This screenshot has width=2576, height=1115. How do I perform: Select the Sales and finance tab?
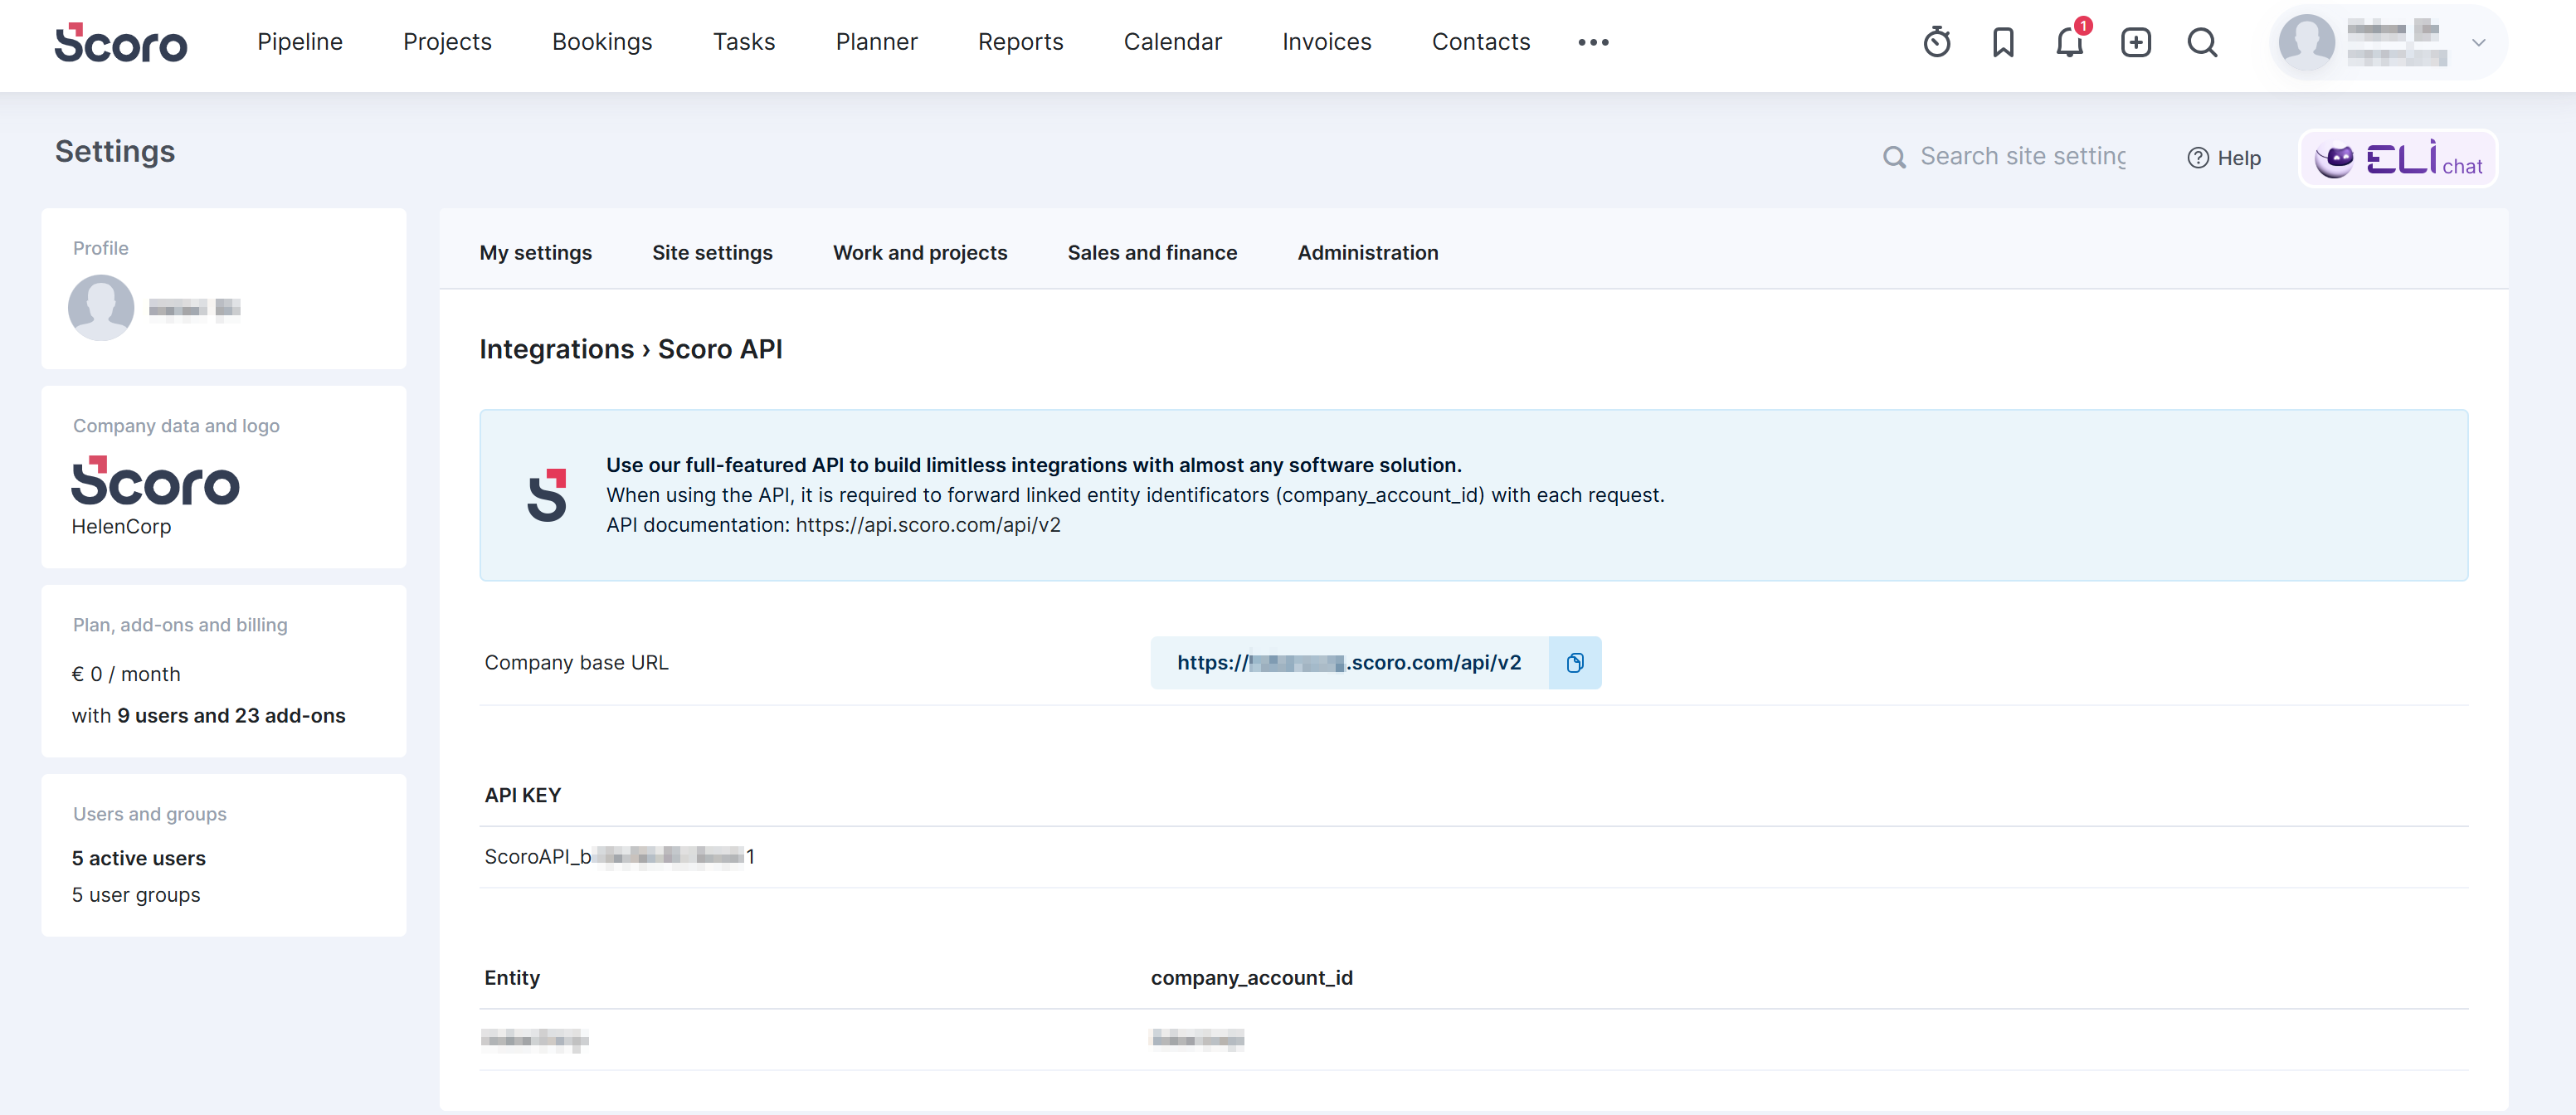[1153, 251]
